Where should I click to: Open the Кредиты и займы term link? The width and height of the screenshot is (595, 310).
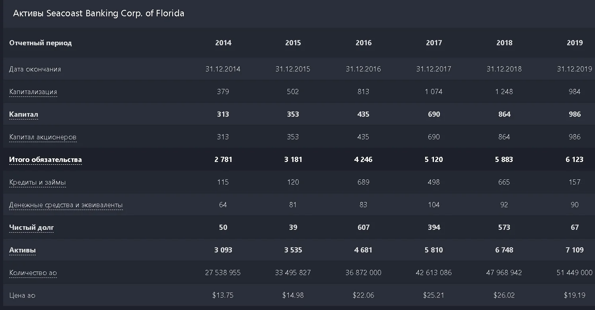(37, 182)
